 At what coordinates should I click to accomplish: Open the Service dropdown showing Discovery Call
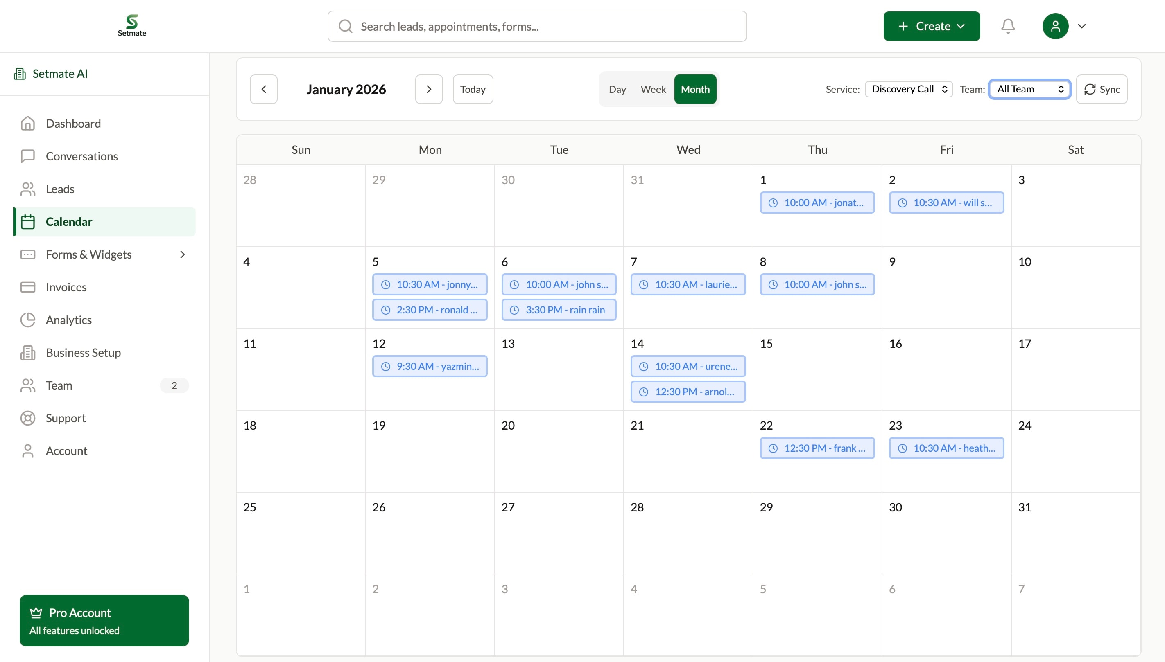point(907,89)
